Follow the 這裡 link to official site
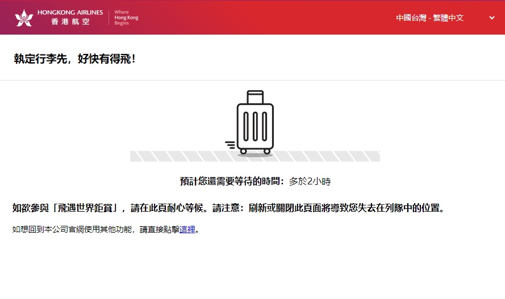Viewport: 505px width, 299px height. pos(187,230)
